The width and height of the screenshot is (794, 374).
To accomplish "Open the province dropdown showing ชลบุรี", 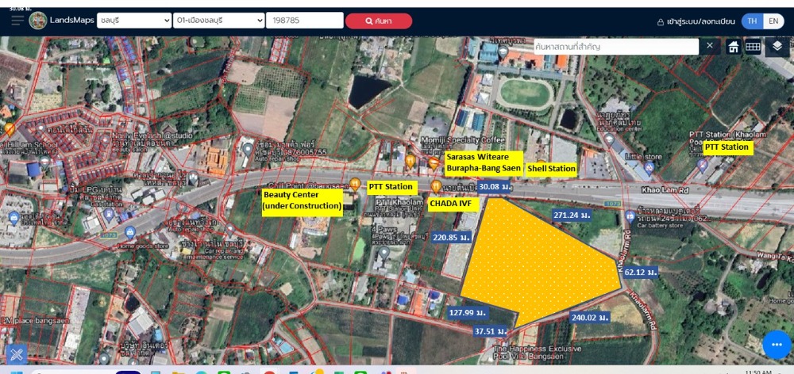I will (x=134, y=21).
